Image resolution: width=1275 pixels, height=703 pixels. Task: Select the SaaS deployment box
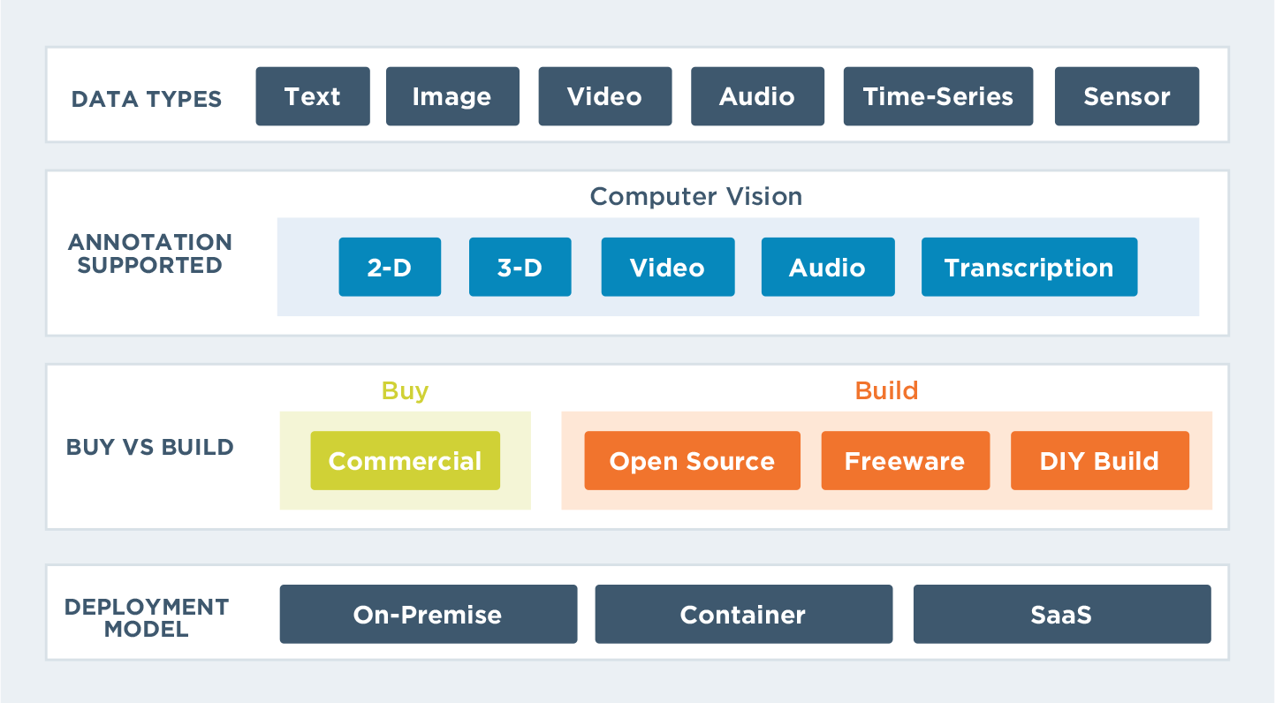pyautogui.click(x=1062, y=614)
